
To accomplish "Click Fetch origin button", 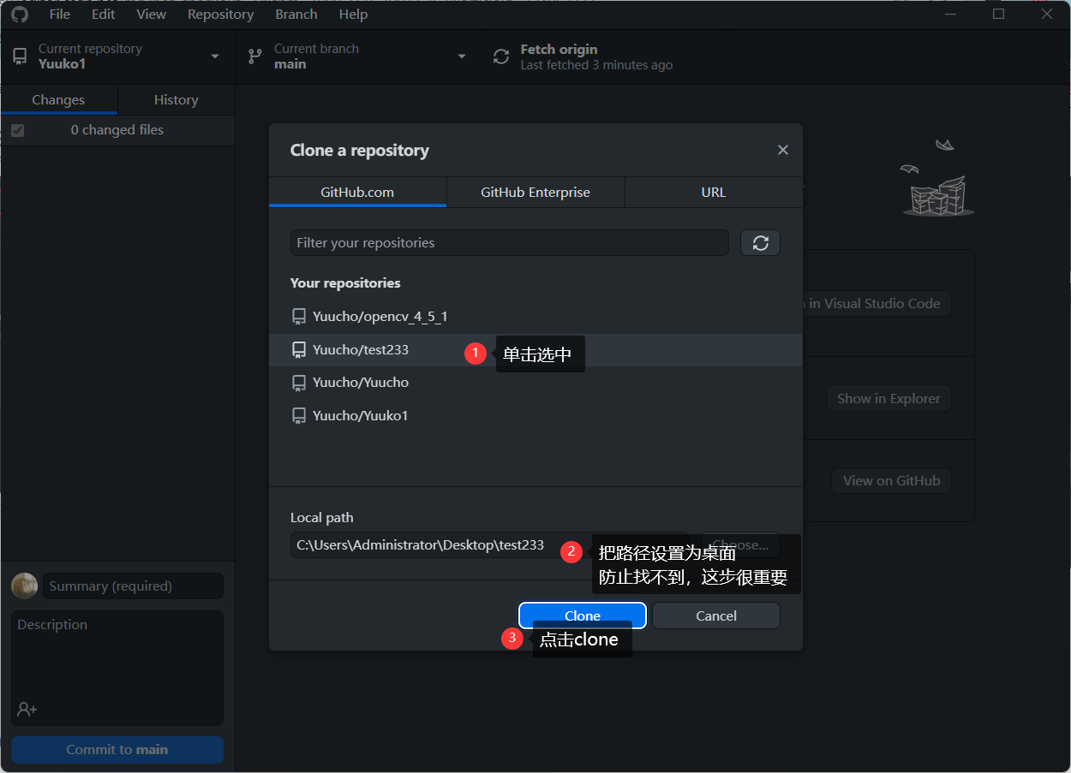I will 605,56.
